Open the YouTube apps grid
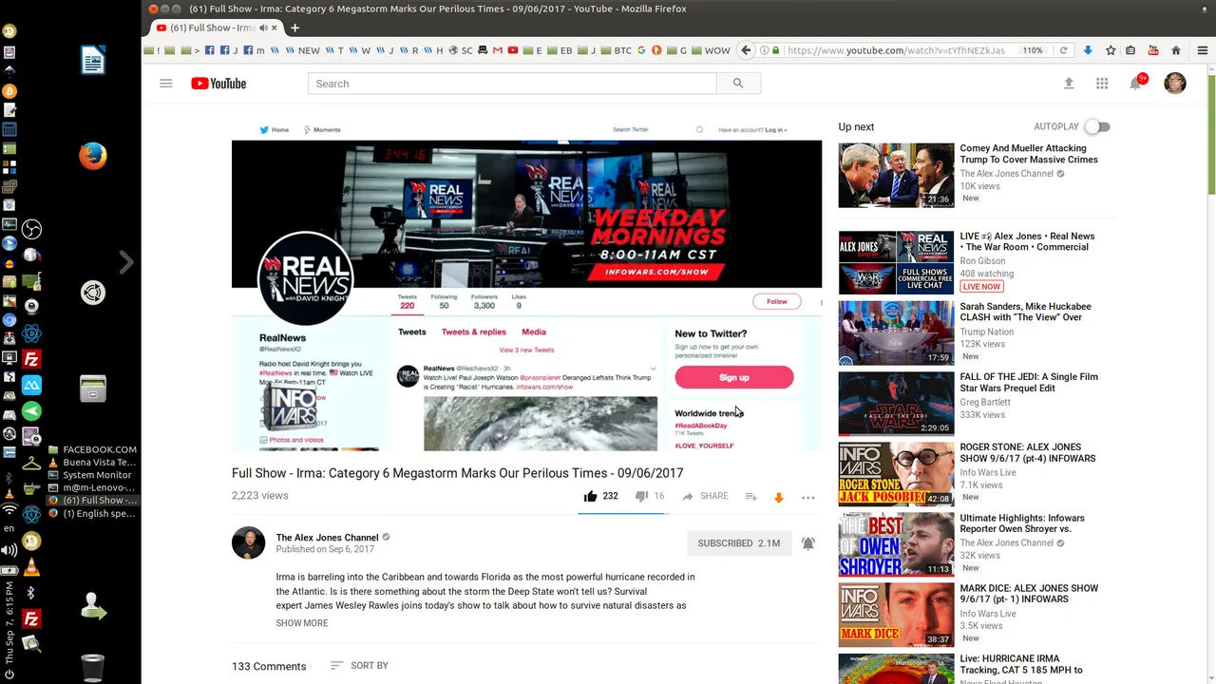The width and height of the screenshot is (1216, 684). 1102,84
